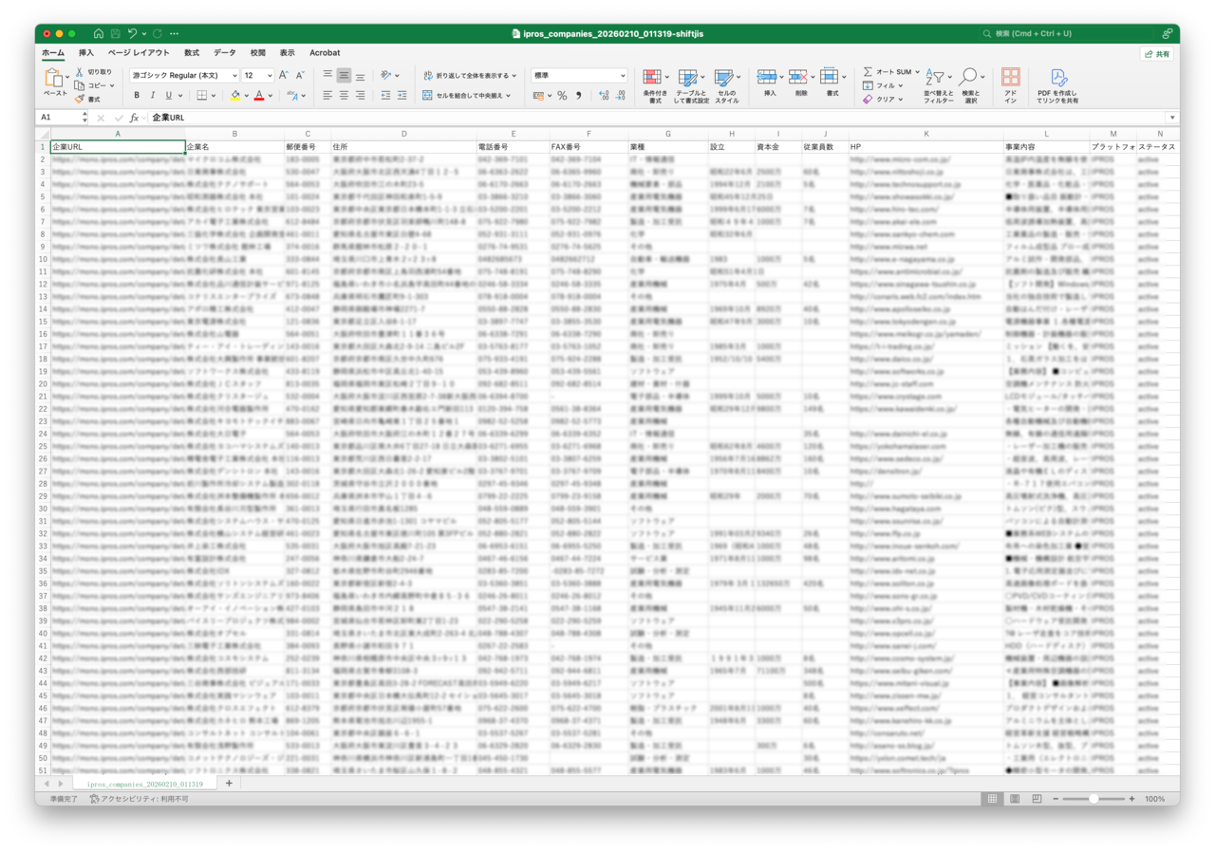1215x852 pixels.
Task: Click the Conditional Formatting (条件付き書式) icon
Action: pyautogui.click(x=652, y=77)
